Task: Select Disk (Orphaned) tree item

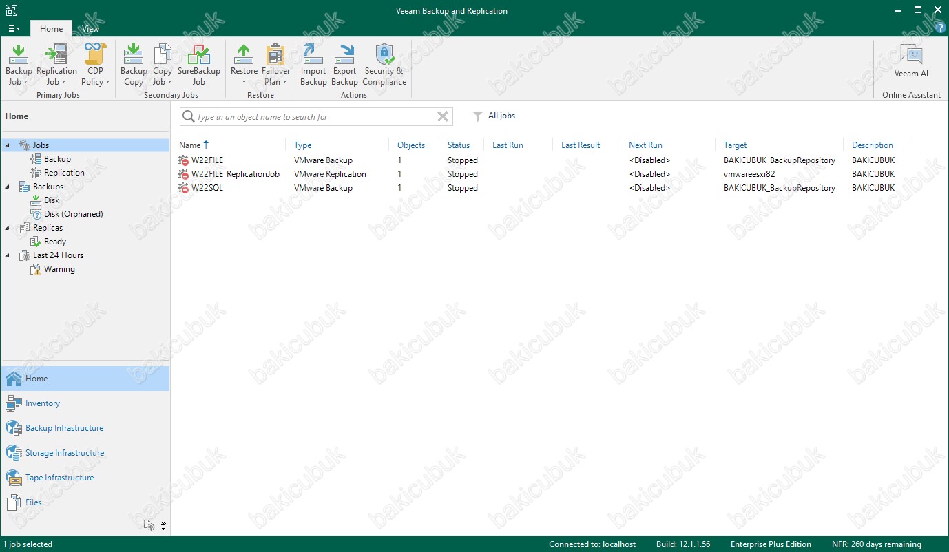Action: tap(73, 214)
